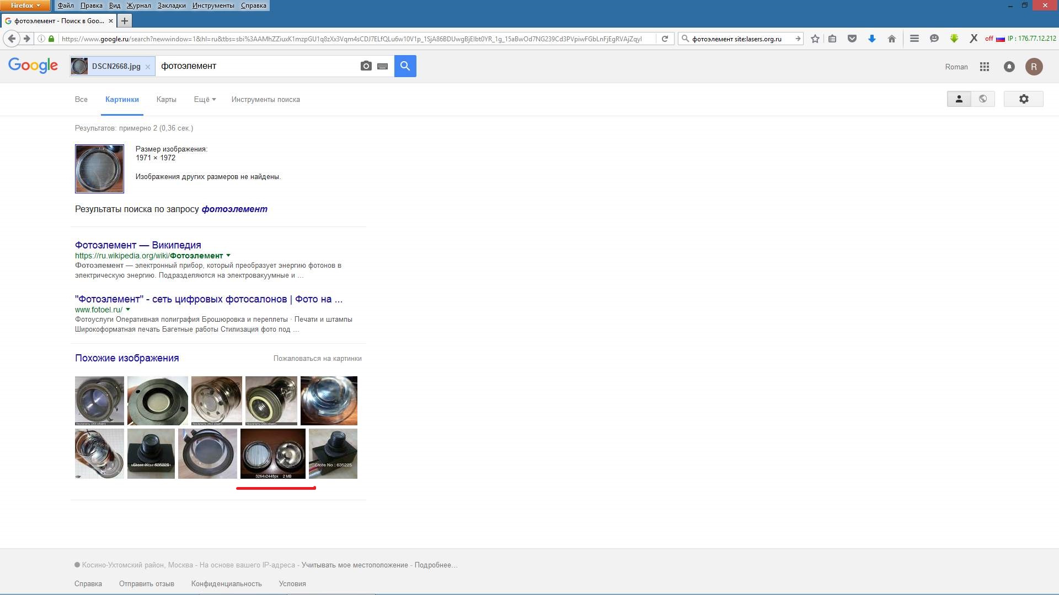Open the Google apps grid
The height and width of the screenshot is (595, 1059).
pyautogui.click(x=985, y=67)
